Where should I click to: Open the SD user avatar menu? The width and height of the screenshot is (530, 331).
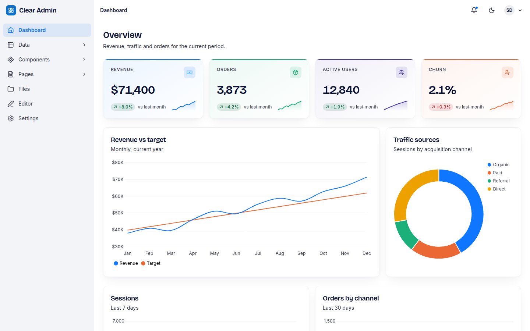coord(509,10)
